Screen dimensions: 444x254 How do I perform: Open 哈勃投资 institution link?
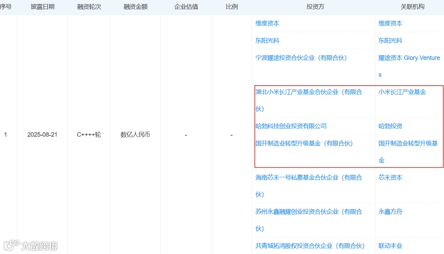(x=390, y=126)
